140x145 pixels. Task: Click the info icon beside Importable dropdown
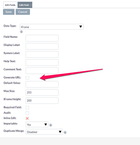point(51,125)
